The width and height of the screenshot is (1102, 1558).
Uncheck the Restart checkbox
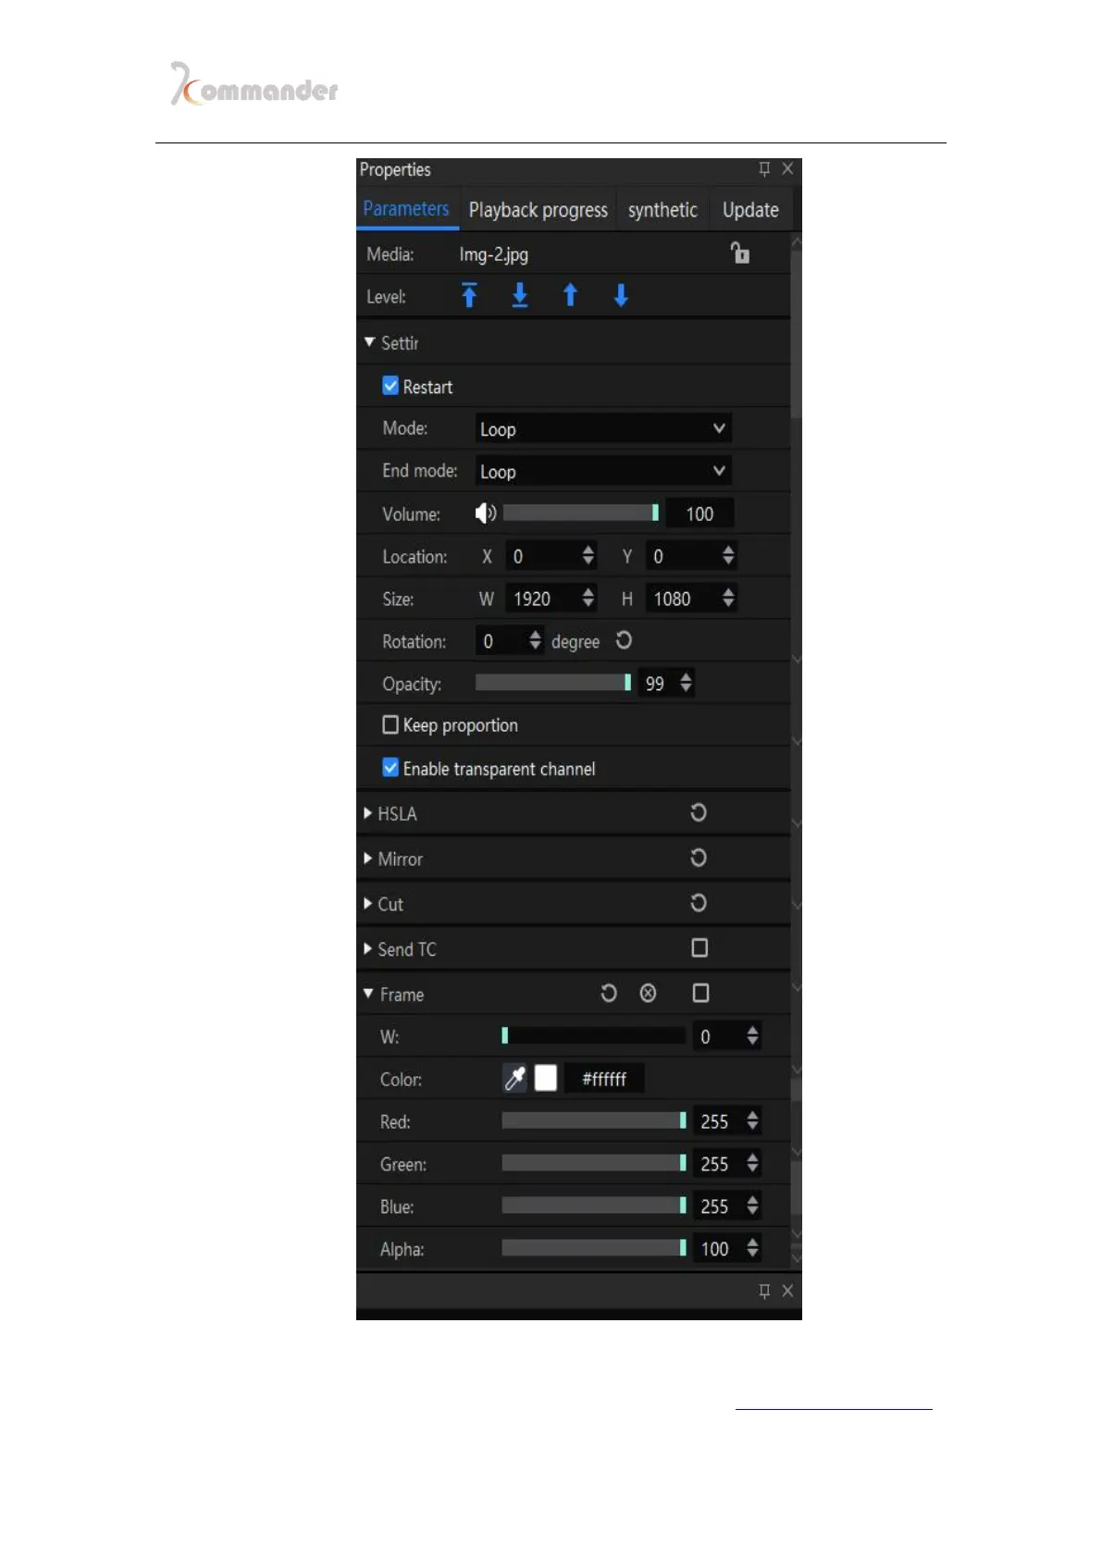coord(390,386)
